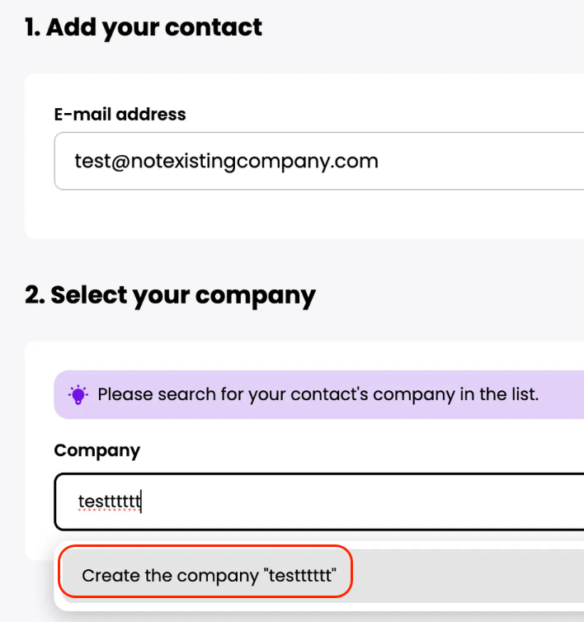Click the '2. Select your company' heading

point(170,295)
